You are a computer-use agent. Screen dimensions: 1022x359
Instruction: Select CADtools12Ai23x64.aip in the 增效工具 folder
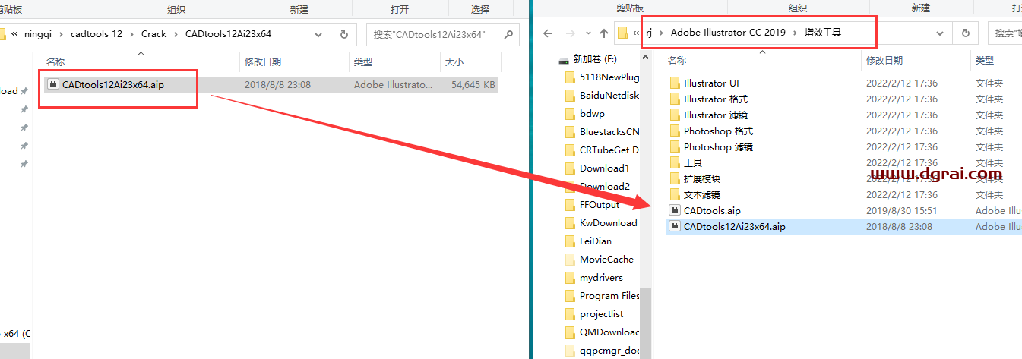coord(734,226)
